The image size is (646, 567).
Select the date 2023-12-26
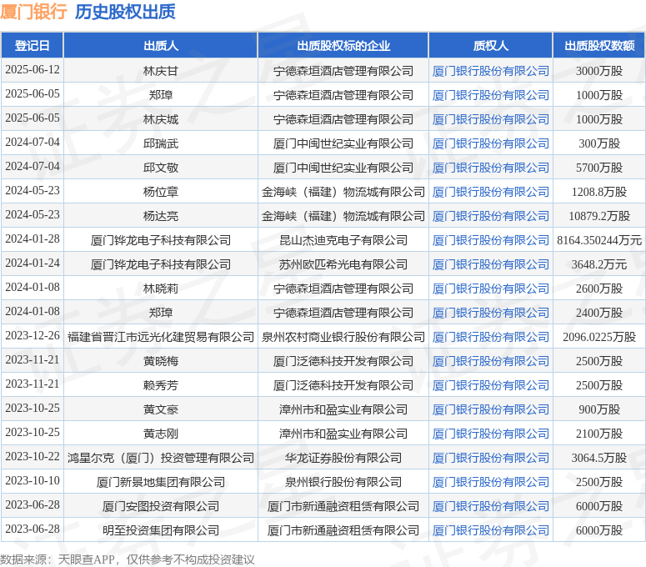33,335
